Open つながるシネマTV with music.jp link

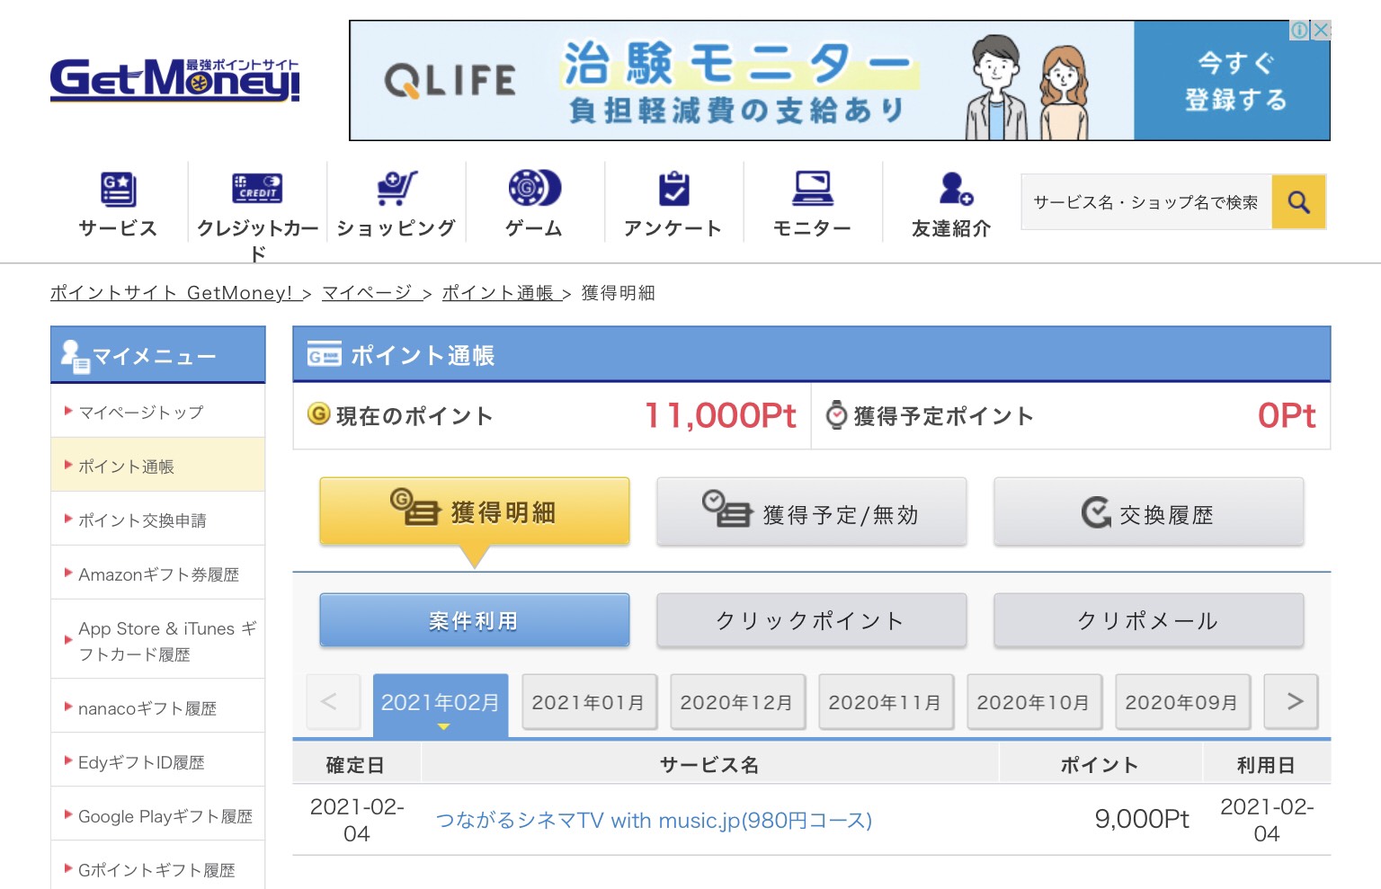coord(654,821)
